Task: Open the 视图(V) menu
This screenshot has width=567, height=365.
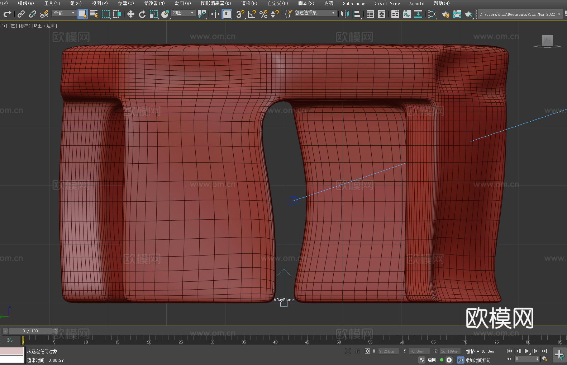Action: [x=100, y=3]
